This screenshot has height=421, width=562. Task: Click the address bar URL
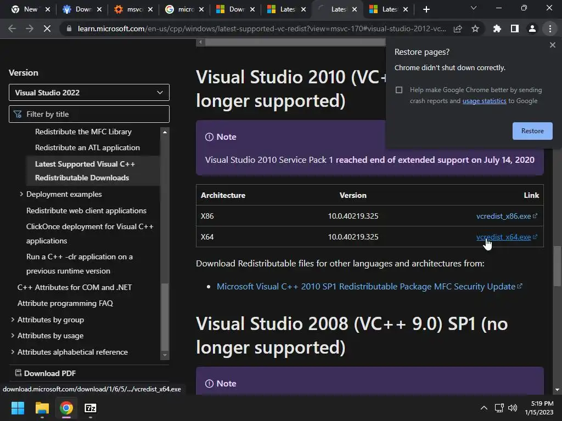[262, 29]
